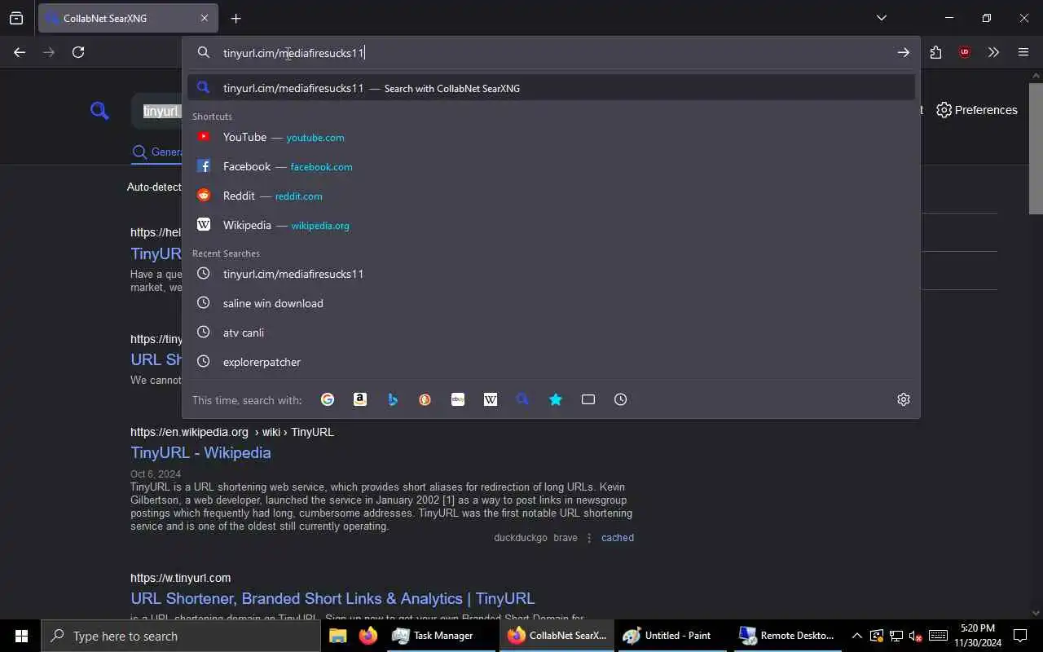
Task: Open pinned Firefox taskbar icon
Action: pyautogui.click(x=368, y=636)
